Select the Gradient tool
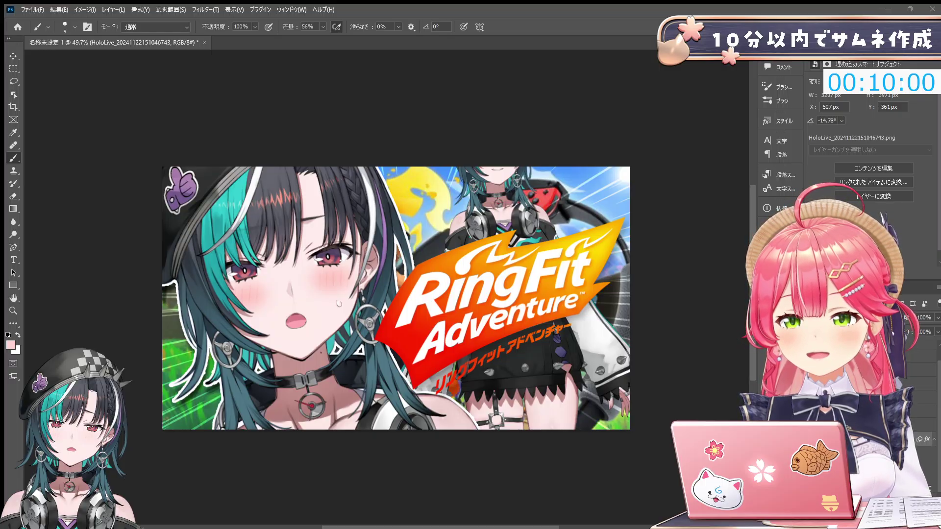The image size is (941, 529). (13, 209)
